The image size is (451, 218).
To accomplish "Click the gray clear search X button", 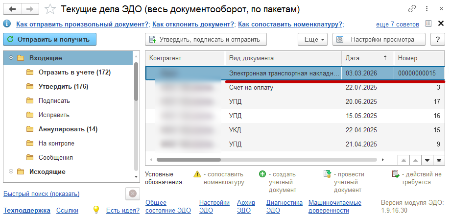I will pos(133,194).
